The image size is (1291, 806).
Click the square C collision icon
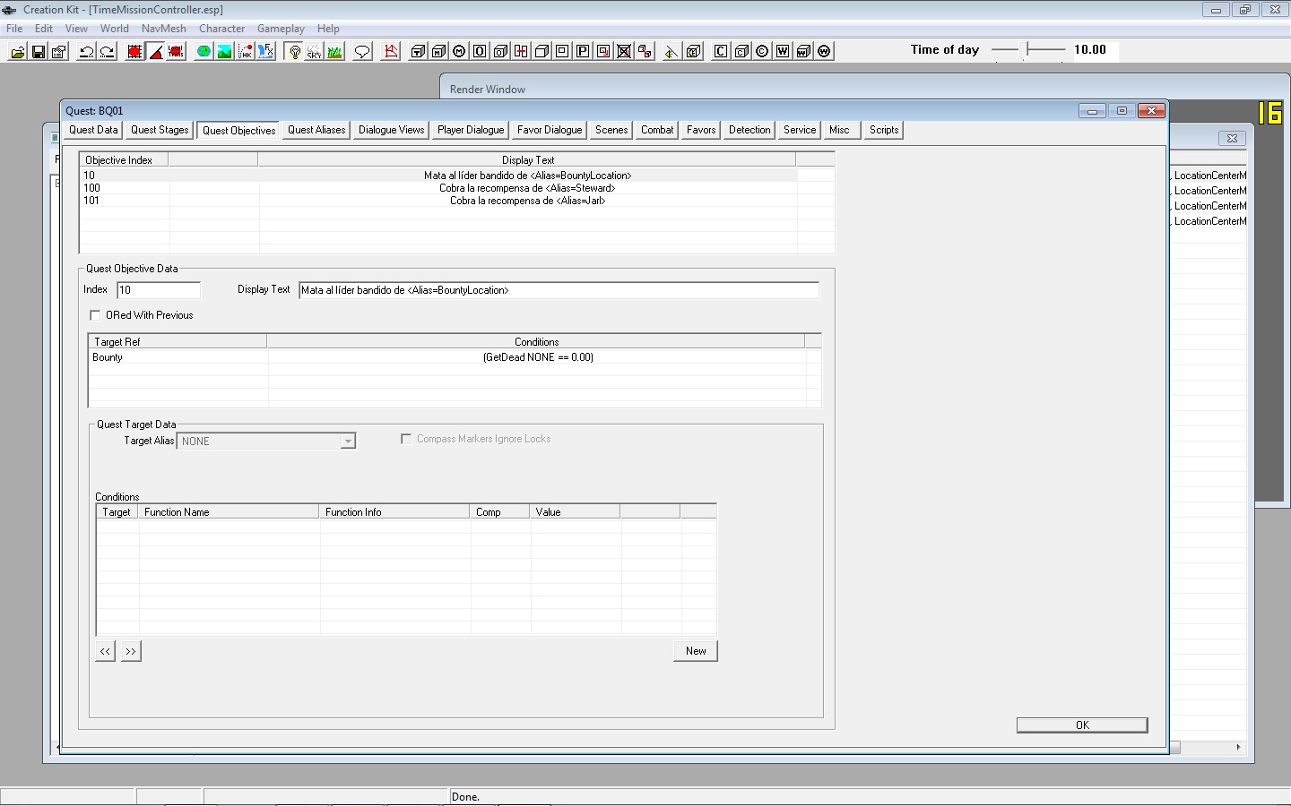coord(721,51)
